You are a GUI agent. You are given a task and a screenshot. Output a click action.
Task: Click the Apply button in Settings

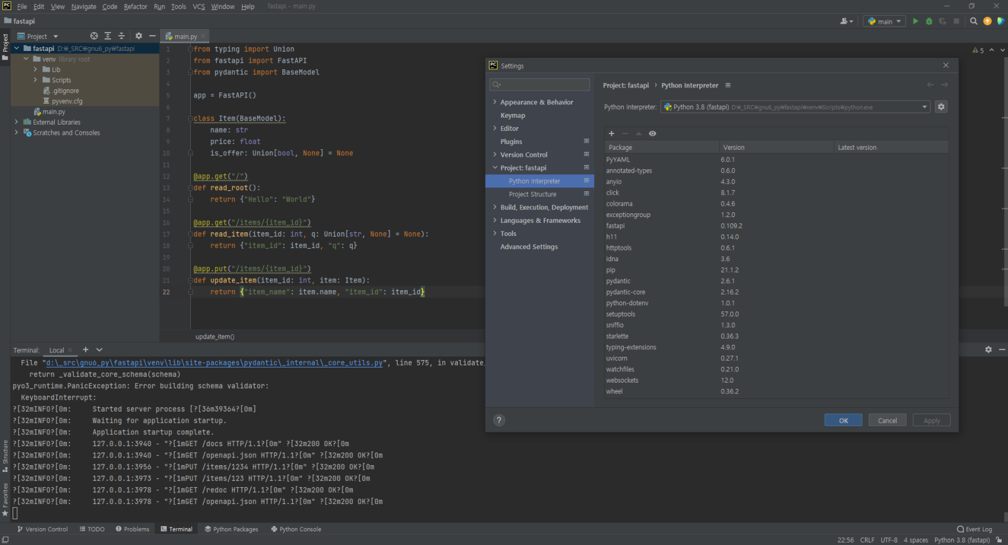[932, 420]
